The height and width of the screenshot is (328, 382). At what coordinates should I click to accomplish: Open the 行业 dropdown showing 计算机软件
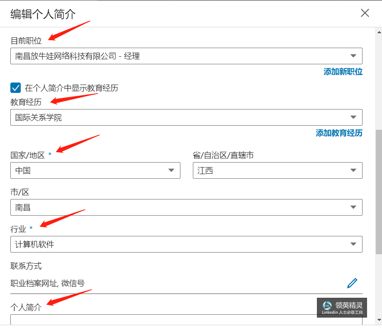click(x=186, y=244)
